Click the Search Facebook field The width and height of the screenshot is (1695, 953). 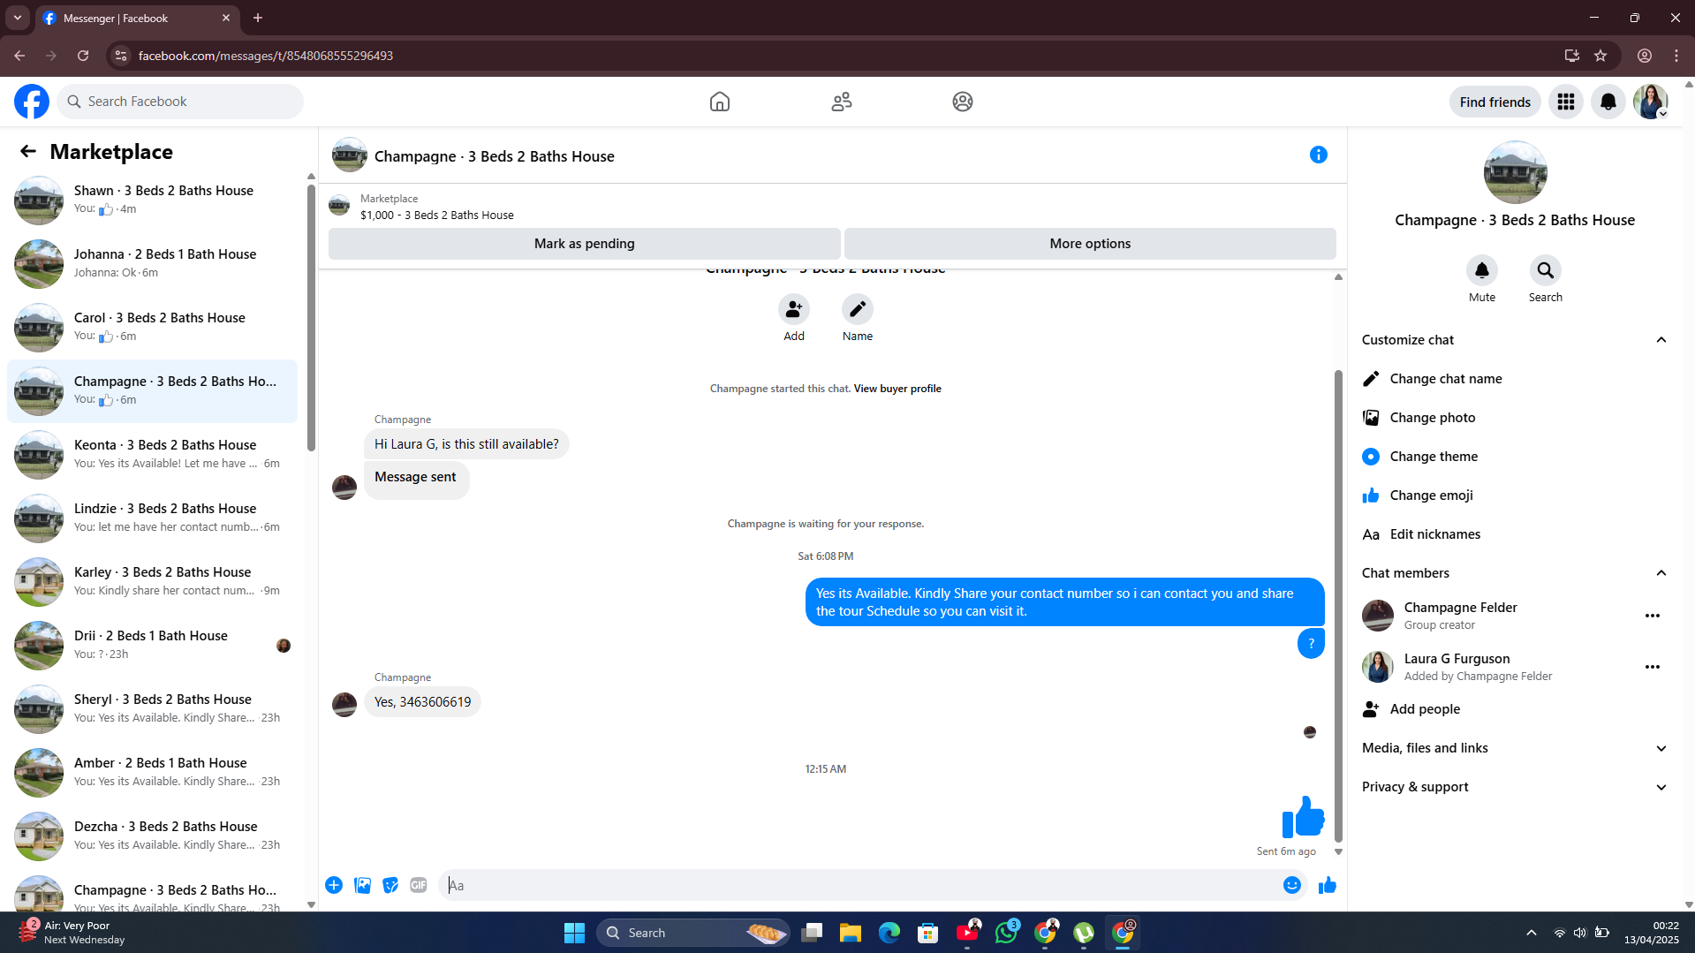coord(180,102)
